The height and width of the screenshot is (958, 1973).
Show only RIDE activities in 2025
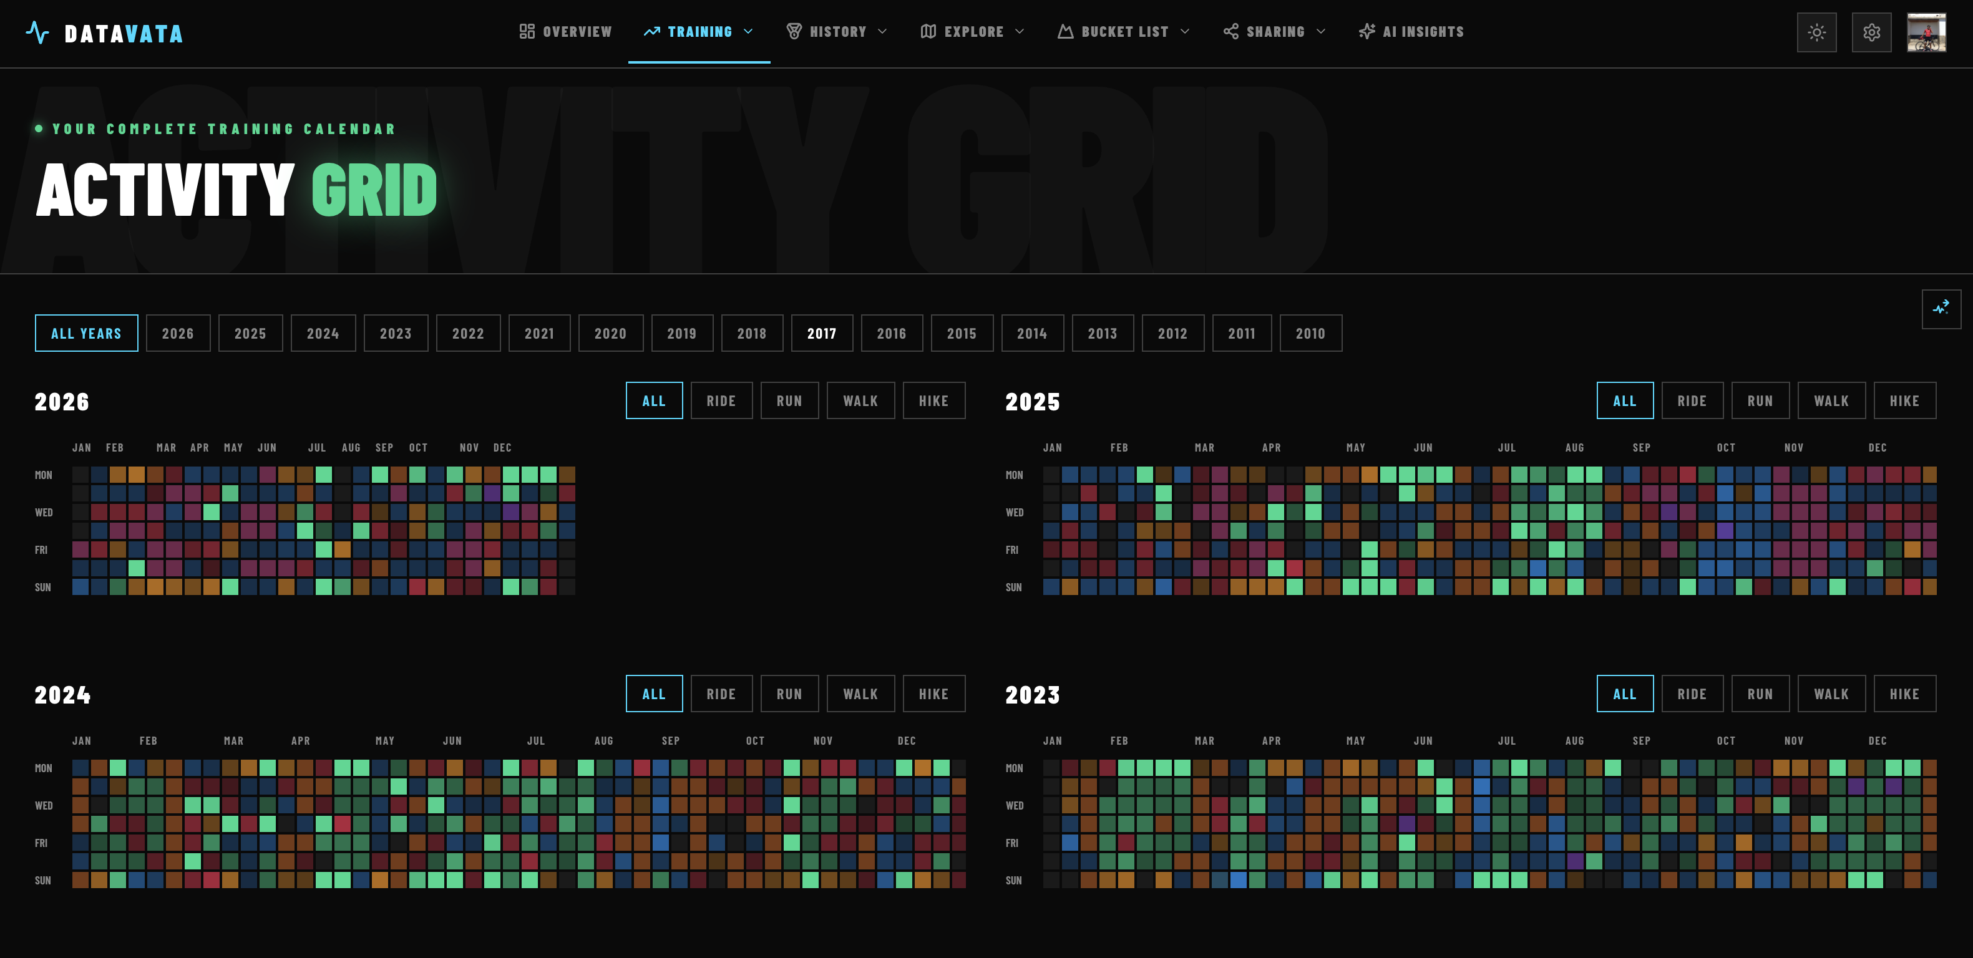pos(1692,400)
